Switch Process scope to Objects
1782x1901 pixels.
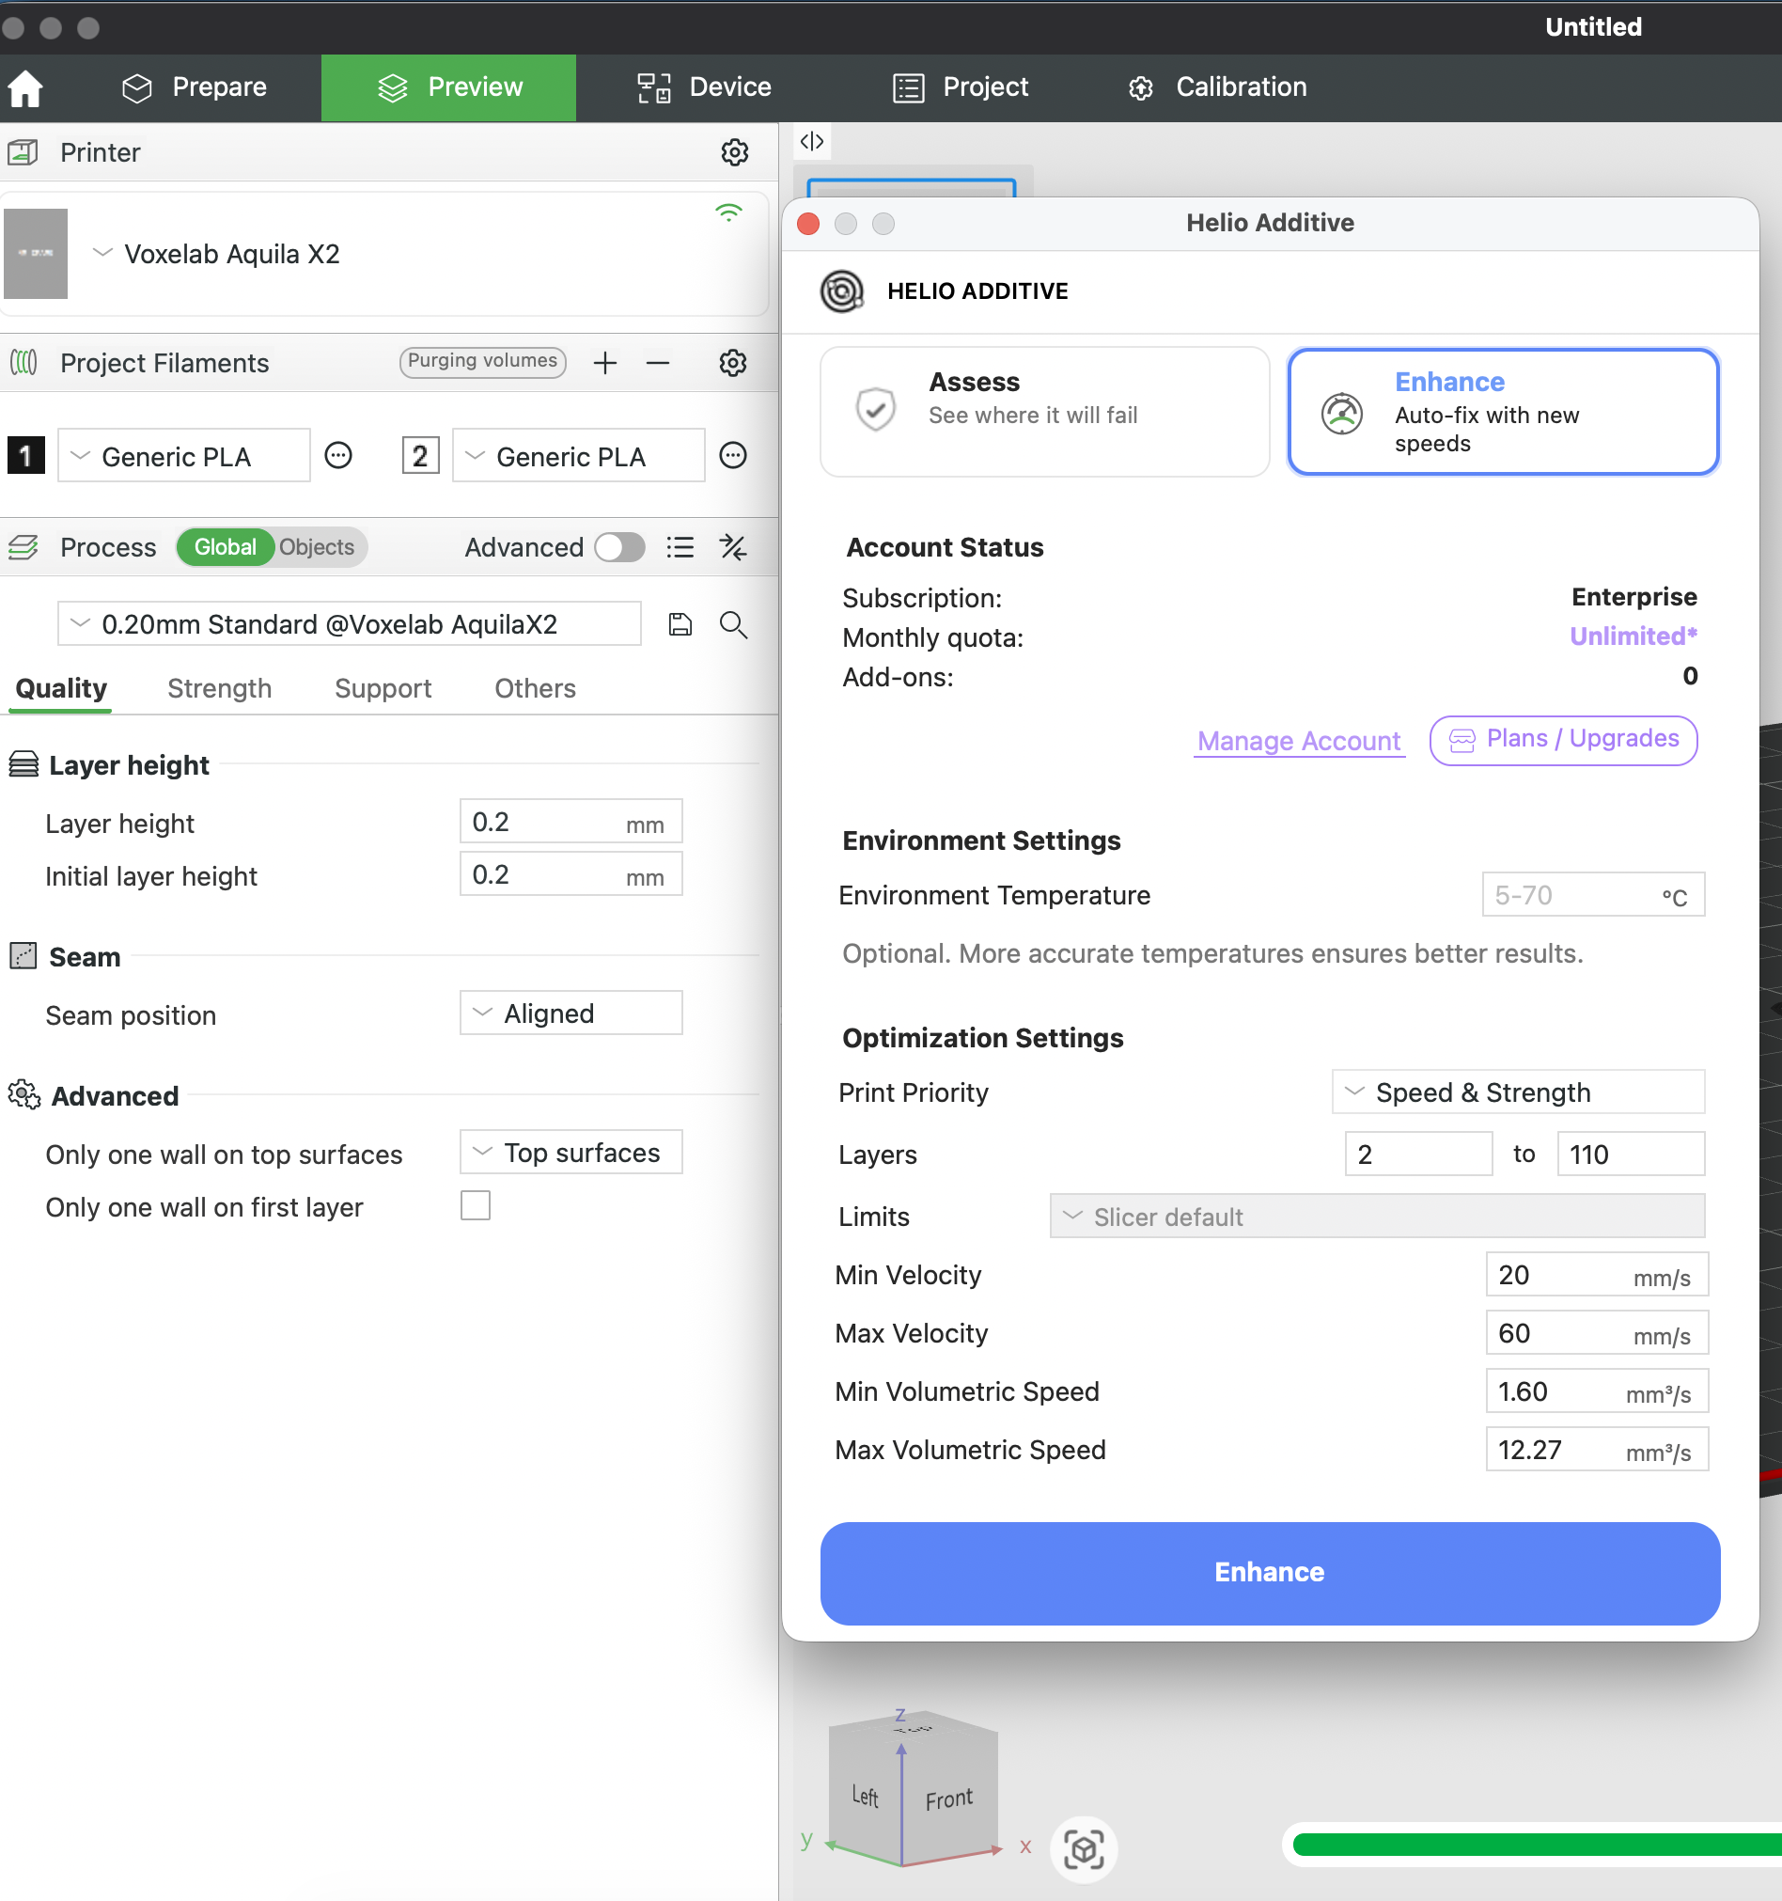tap(317, 547)
